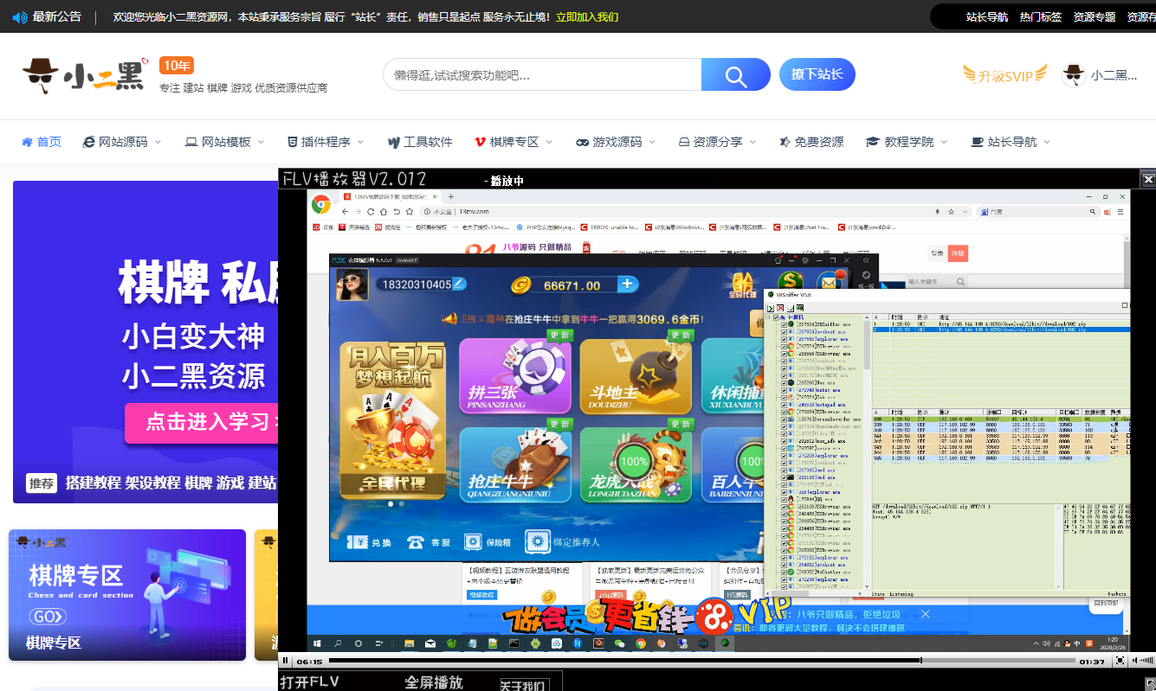Go to the 首页 home tab

(x=42, y=142)
